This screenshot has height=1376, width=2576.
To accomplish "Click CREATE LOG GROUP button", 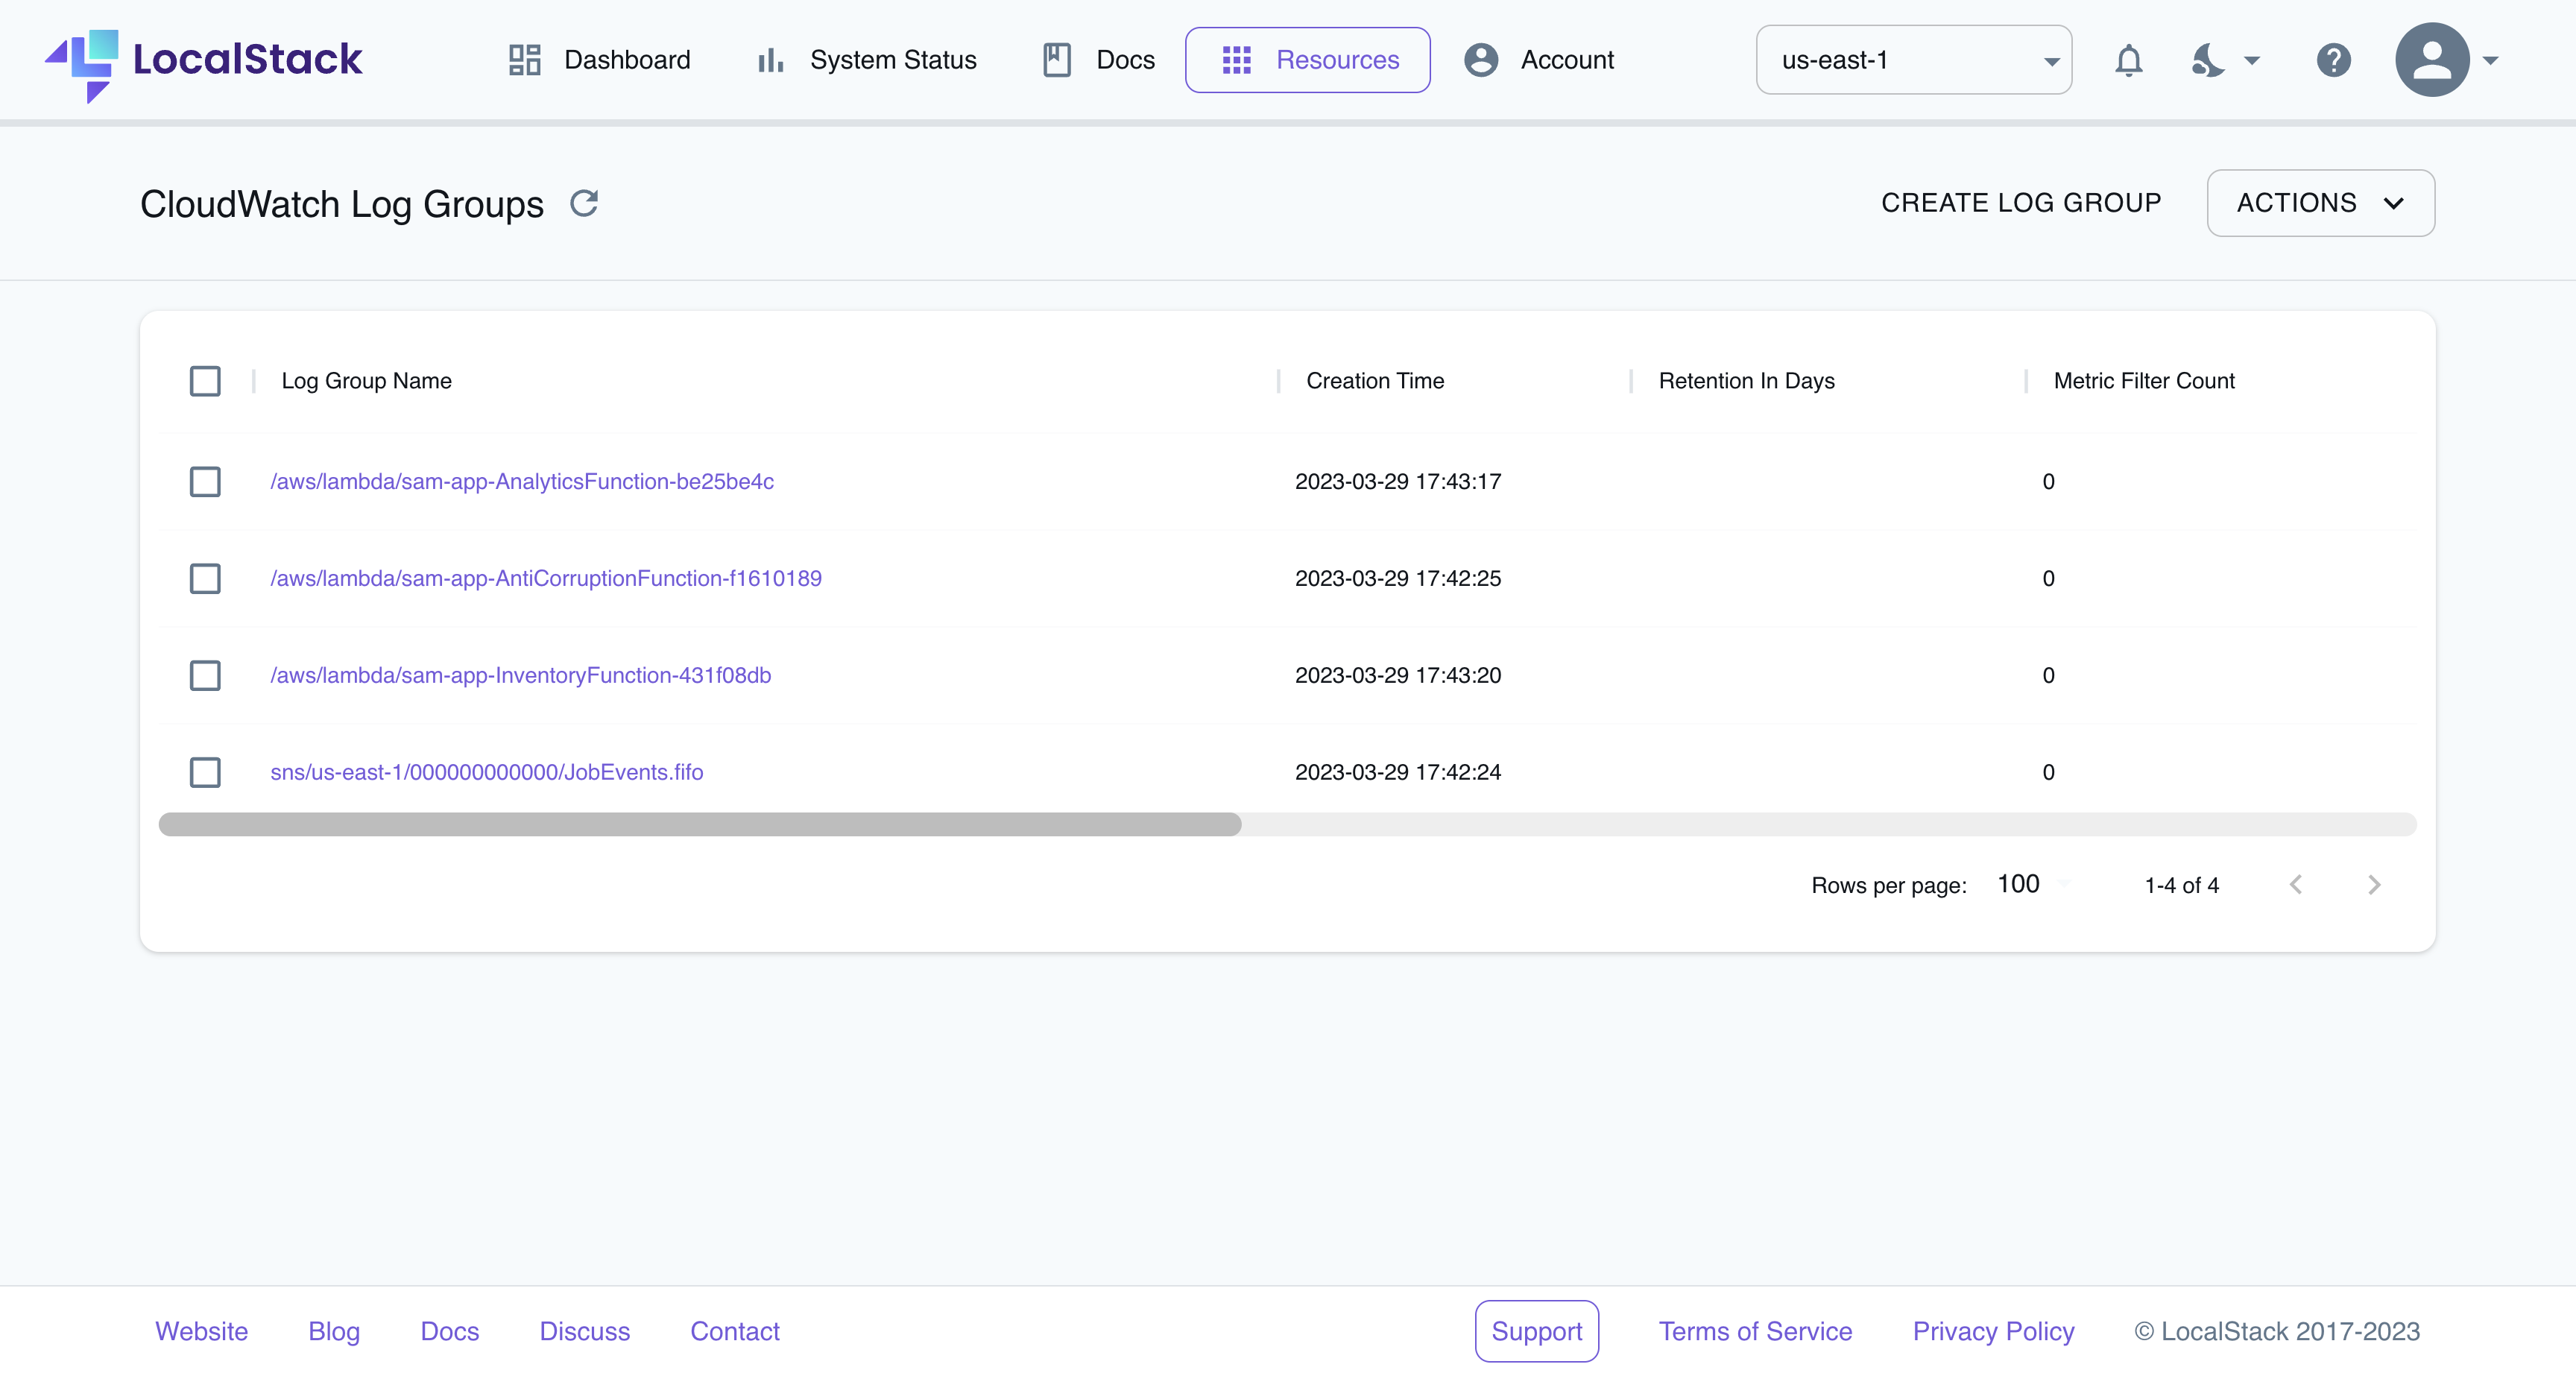I will click(2020, 203).
